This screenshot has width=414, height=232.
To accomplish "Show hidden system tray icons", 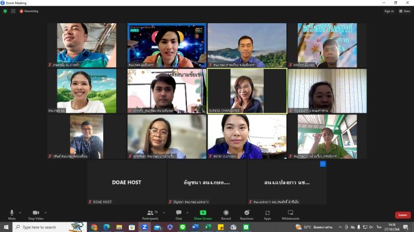I will 340,227.
